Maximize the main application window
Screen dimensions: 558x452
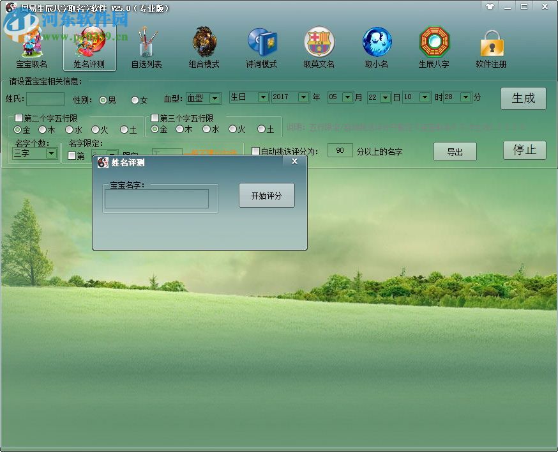click(x=524, y=6)
